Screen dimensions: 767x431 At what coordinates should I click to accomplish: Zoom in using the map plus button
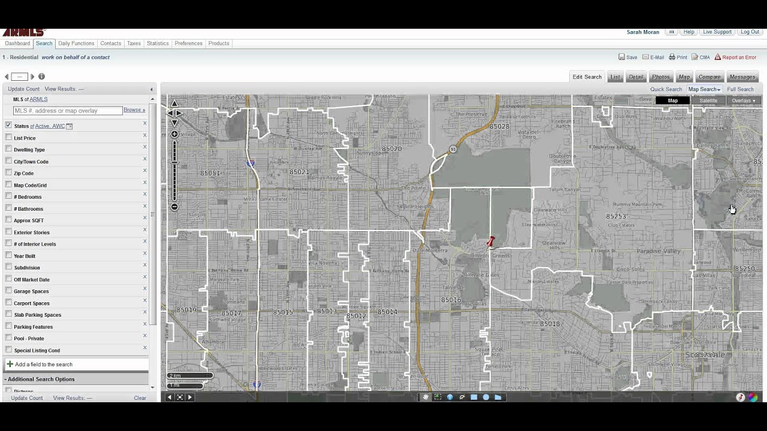click(x=174, y=134)
